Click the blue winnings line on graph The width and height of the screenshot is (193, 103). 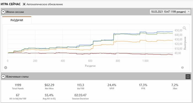pyautogui.click(x=160, y=32)
